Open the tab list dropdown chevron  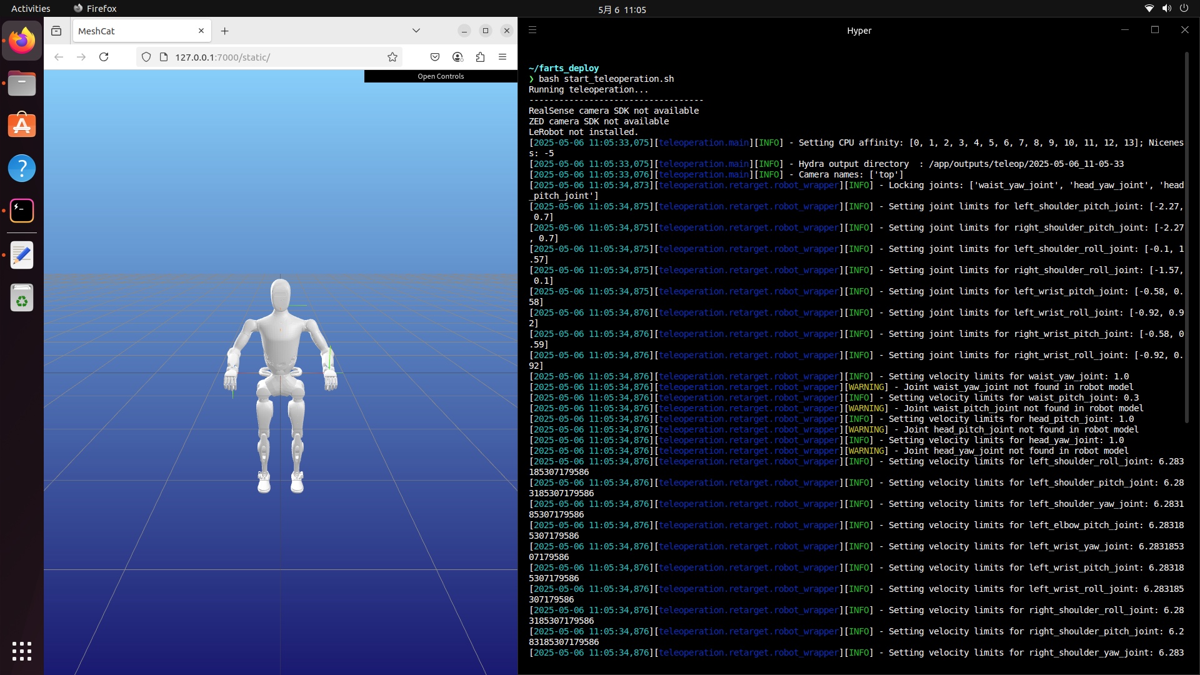(416, 30)
